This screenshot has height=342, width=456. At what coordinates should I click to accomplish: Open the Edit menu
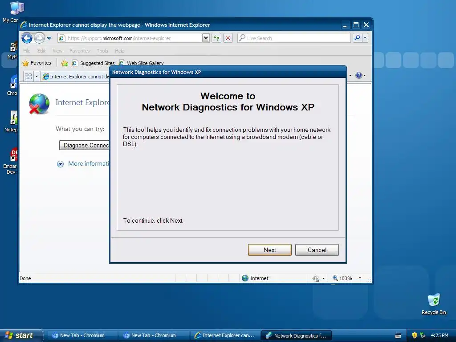click(41, 51)
